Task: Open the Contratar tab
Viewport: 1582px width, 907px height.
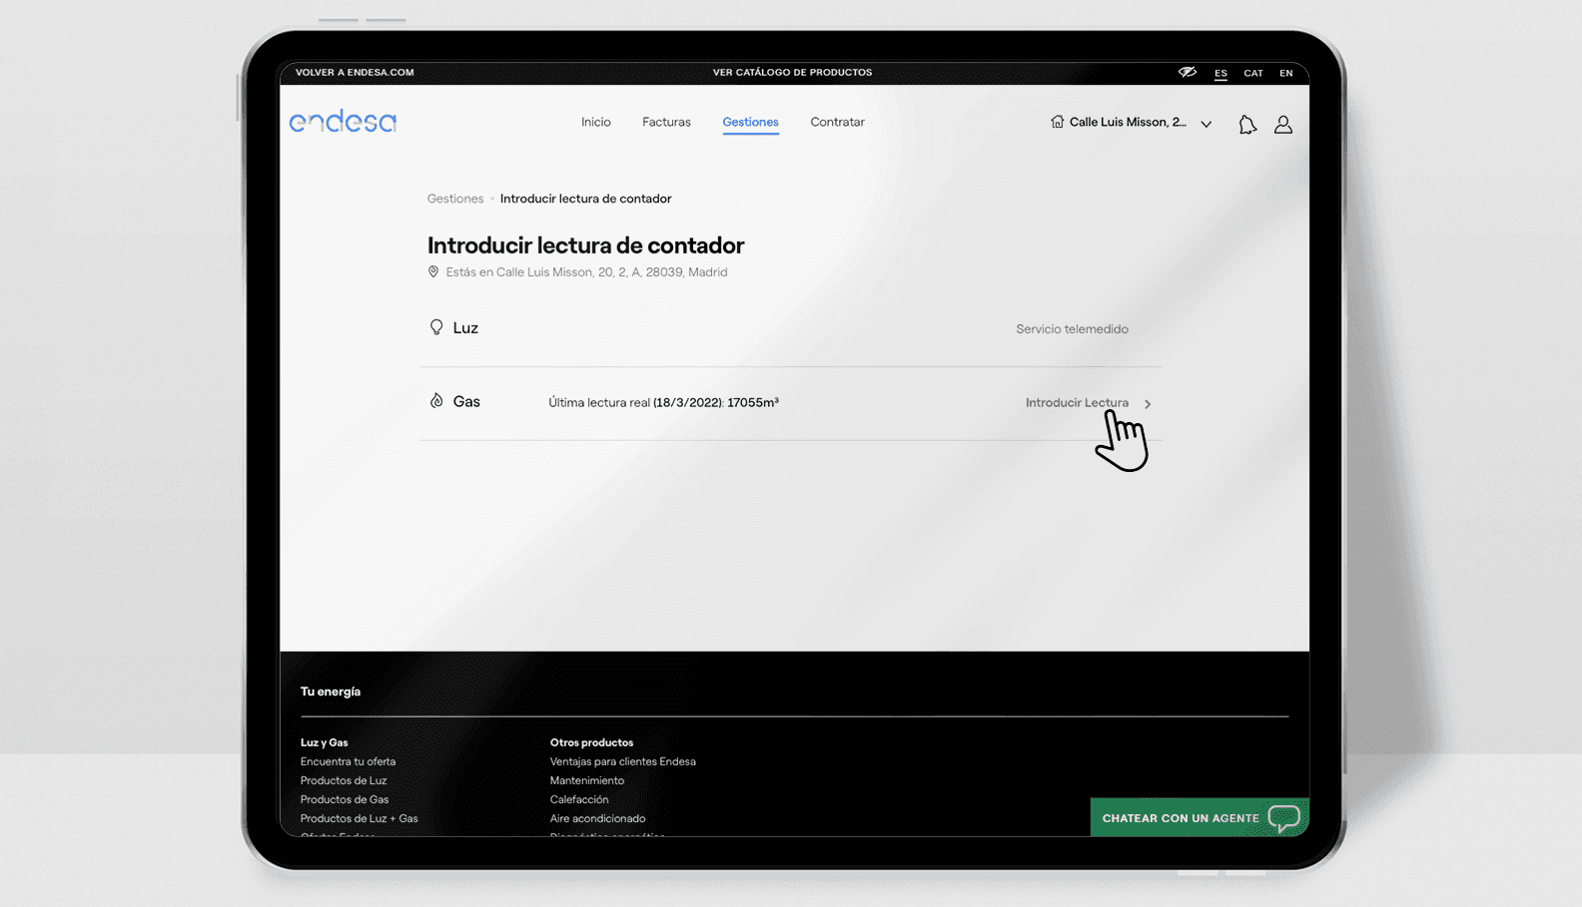Action: click(837, 122)
